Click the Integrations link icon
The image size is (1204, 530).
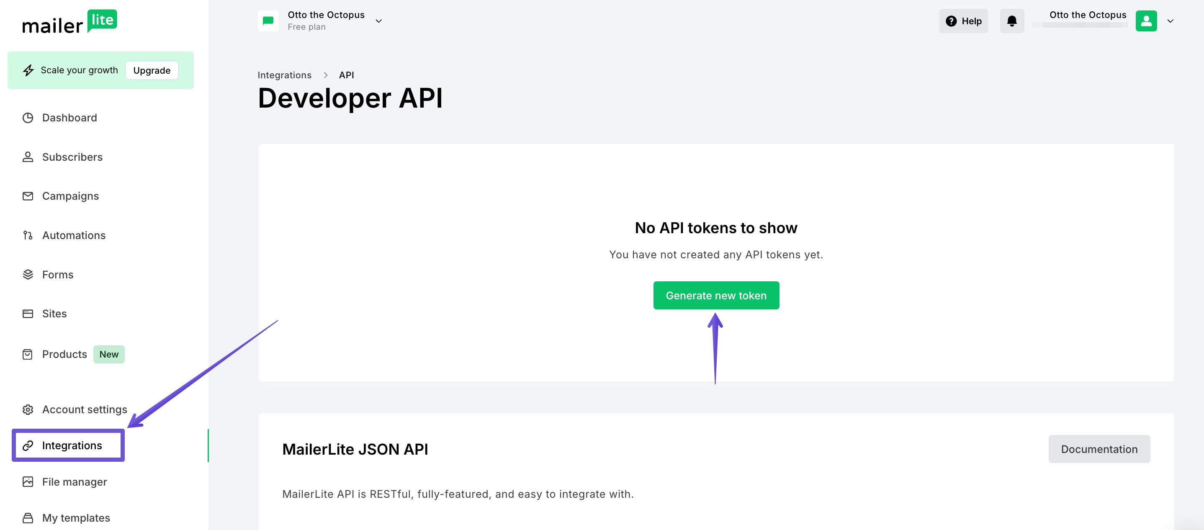[x=28, y=445]
